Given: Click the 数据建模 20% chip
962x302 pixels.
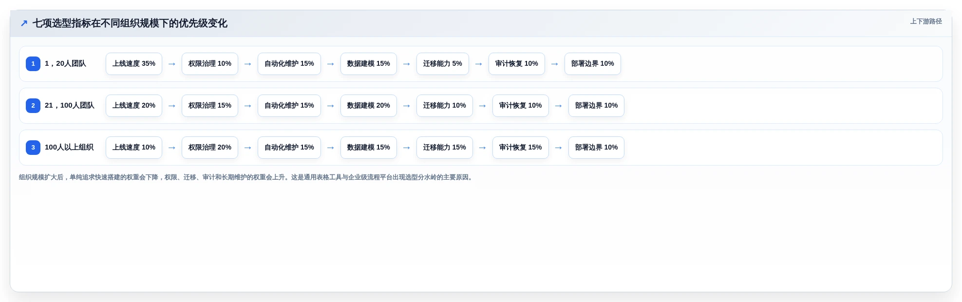Looking at the screenshot, I should (x=369, y=106).
